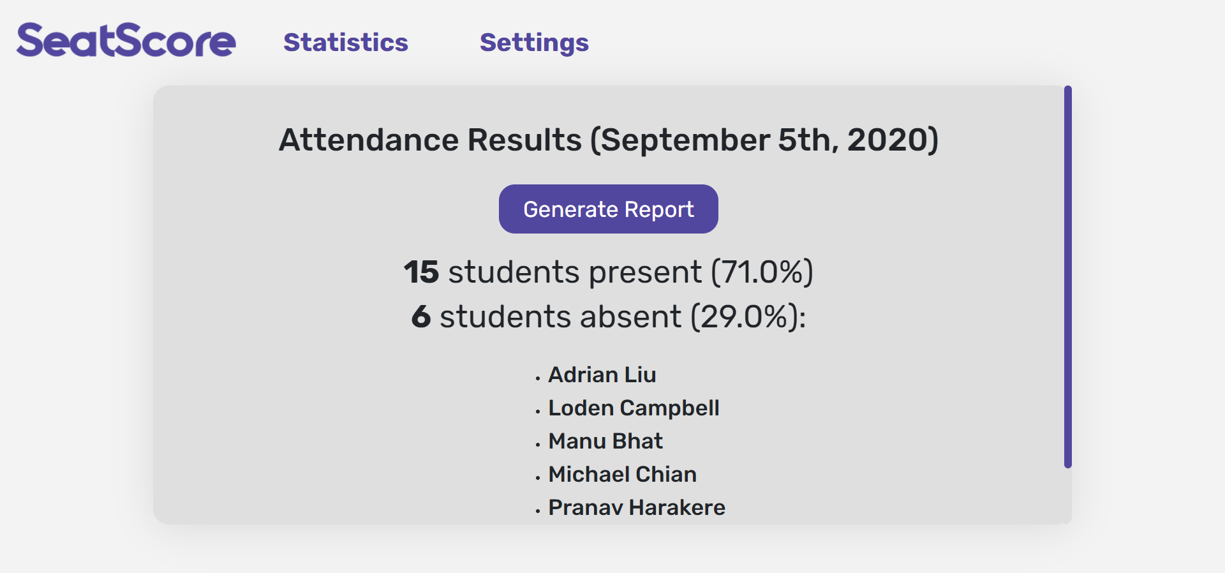Select absent student Loden Campbell
1225x573 pixels.
(634, 408)
